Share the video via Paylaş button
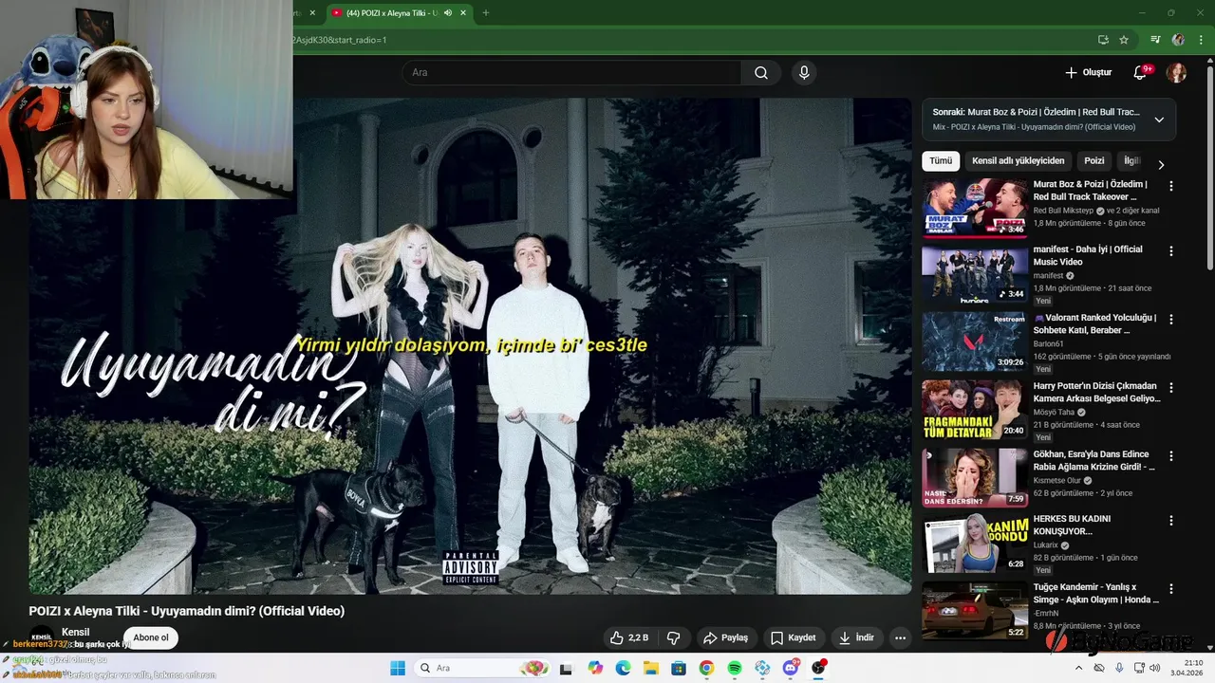 [725, 637]
